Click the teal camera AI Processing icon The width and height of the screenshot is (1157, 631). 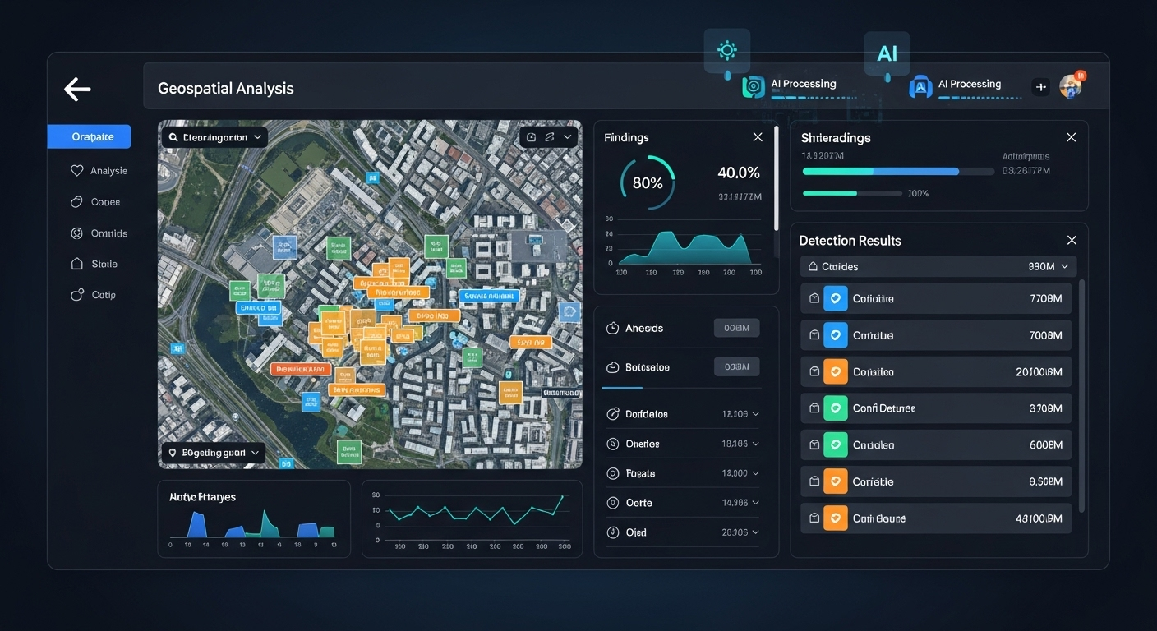753,87
